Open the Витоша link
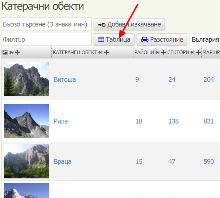 [65, 79]
